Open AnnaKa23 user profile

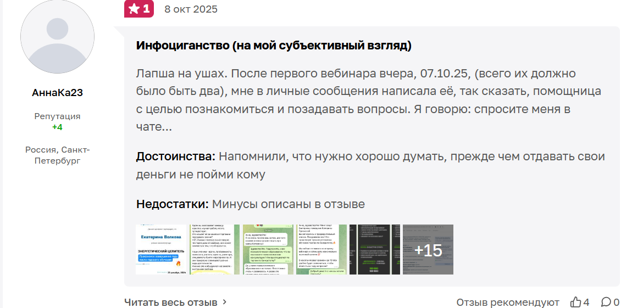pyautogui.click(x=57, y=93)
